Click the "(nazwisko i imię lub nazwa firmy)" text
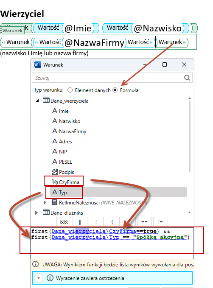 pyautogui.click(x=44, y=53)
